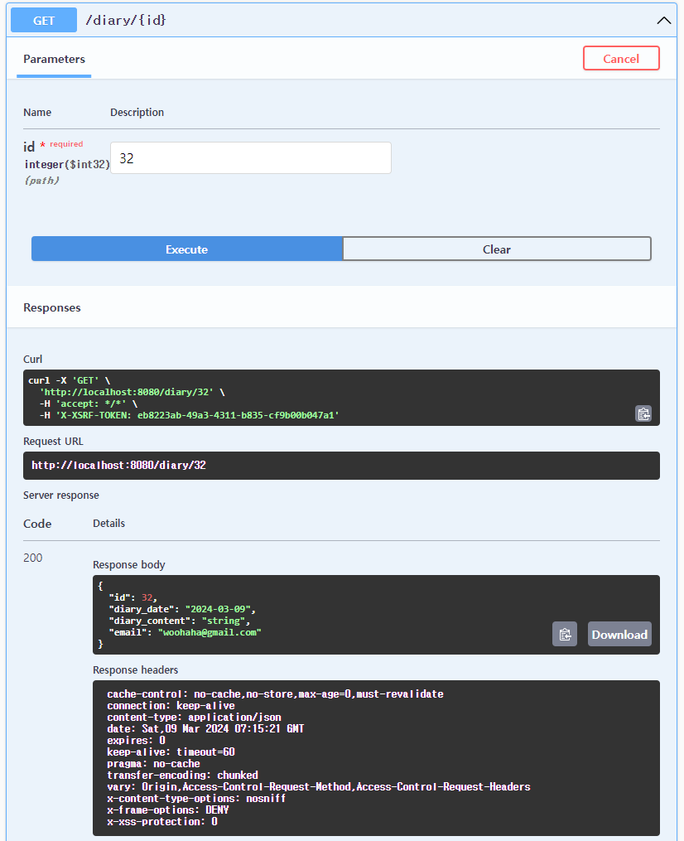This screenshot has width=684, height=841.
Task: Click the Details column header
Action: tap(108, 523)
